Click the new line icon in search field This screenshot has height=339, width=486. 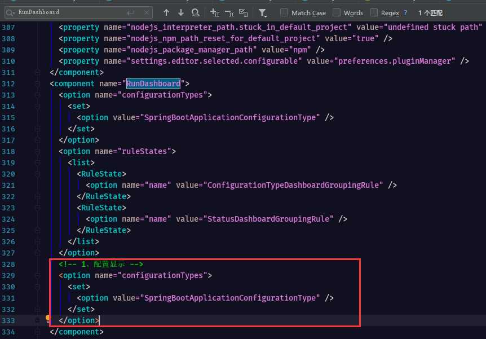point(131,13)
